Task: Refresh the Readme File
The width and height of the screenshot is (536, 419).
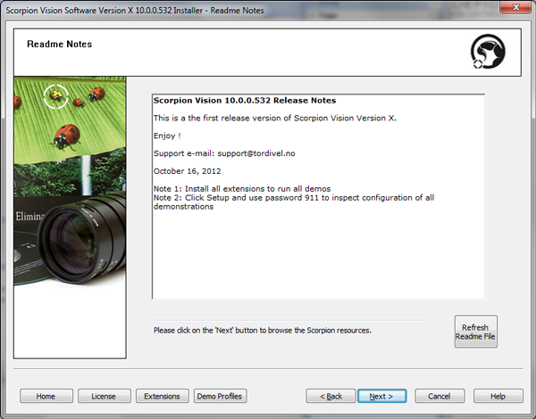Action: click(x=476, y=332)
